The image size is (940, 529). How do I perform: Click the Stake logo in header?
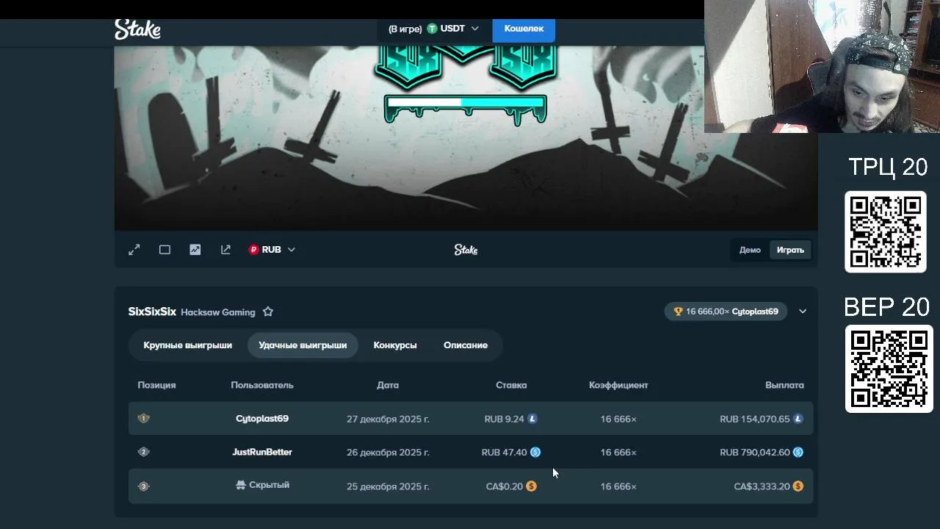137,29
